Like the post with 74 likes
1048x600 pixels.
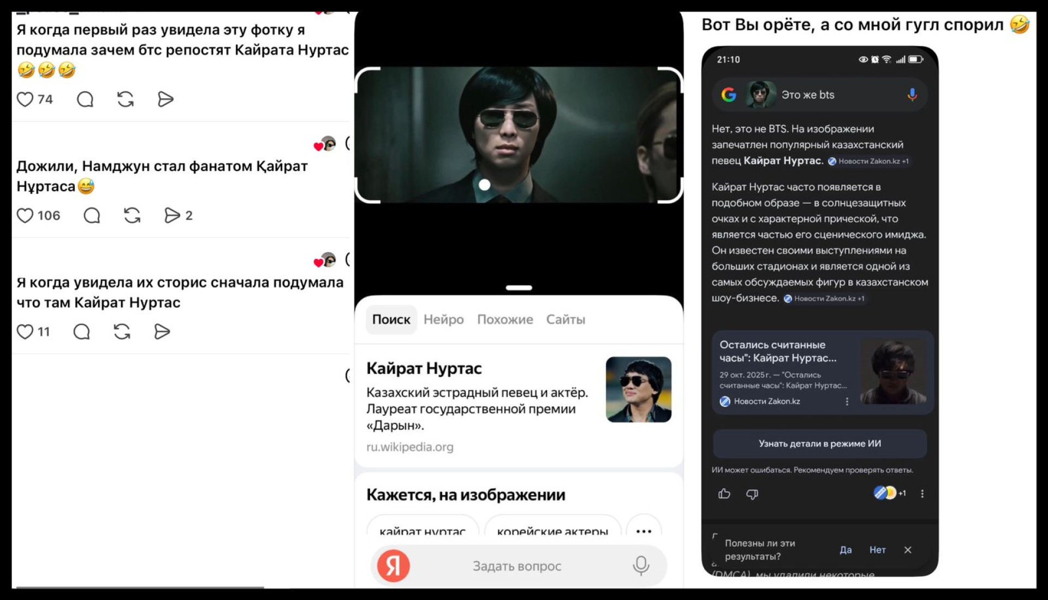[25, 99]
